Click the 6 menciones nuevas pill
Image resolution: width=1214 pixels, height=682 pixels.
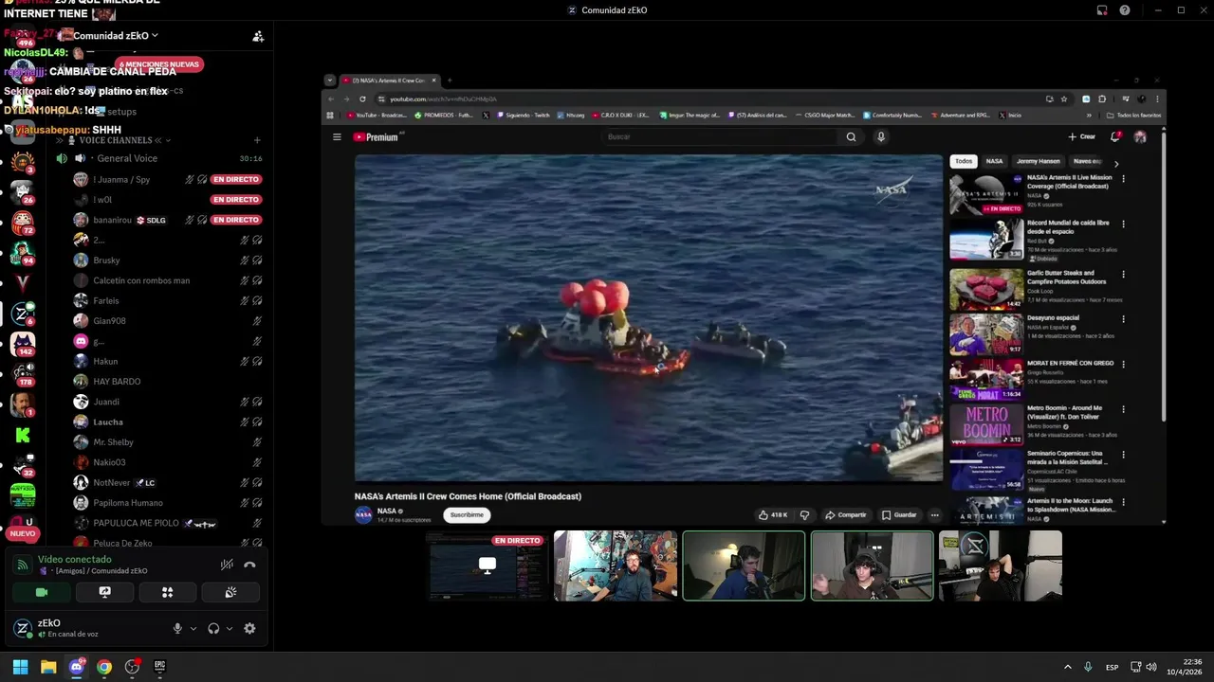(x=159, y=64)
